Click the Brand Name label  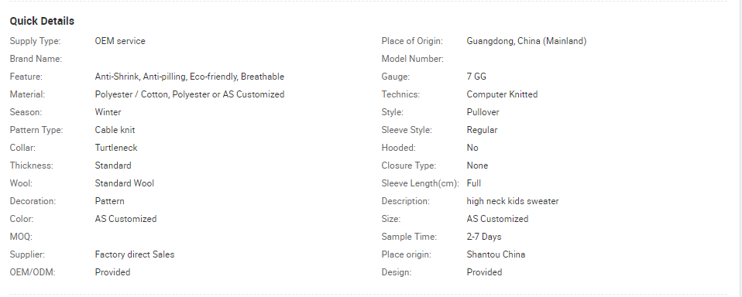click(36, 59)
